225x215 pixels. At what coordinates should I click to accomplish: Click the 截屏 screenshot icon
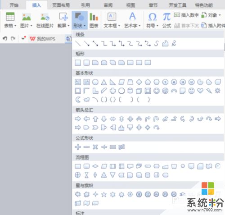(x=63, y=17)
